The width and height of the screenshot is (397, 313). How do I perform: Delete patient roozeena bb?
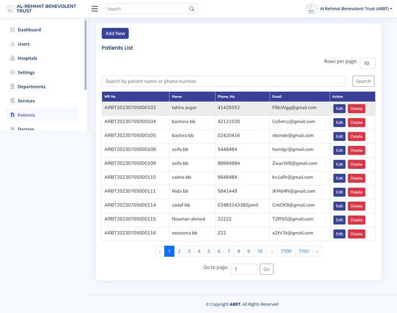click(356, 234)
